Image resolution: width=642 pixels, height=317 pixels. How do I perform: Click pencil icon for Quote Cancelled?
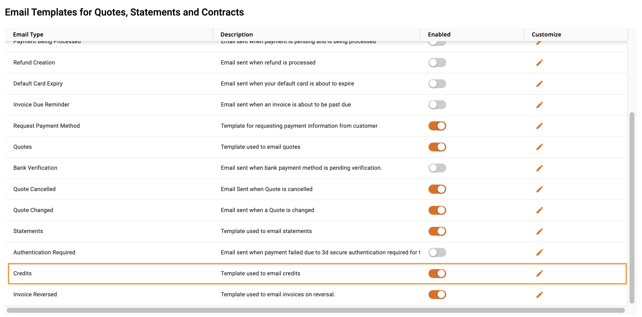tap(539, 189)
